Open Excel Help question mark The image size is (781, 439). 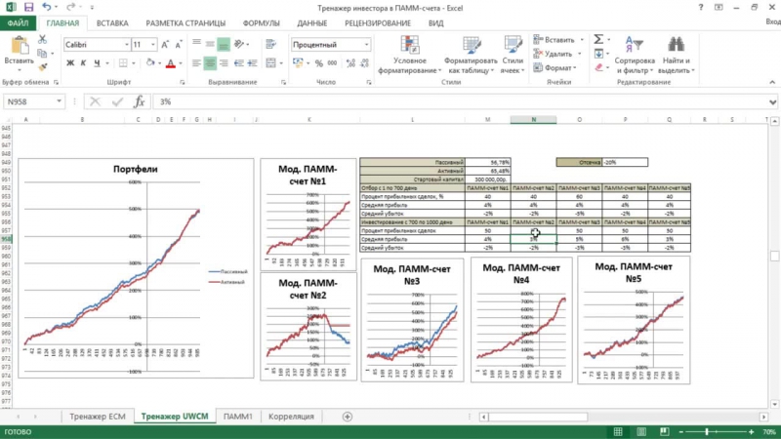tap(701, 7)
